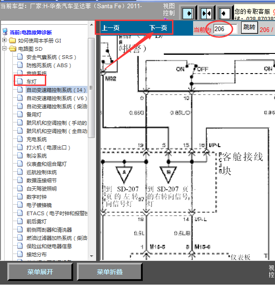Go to previous page with 上一页
Viewport: 275px width, 286px height.
111,28
